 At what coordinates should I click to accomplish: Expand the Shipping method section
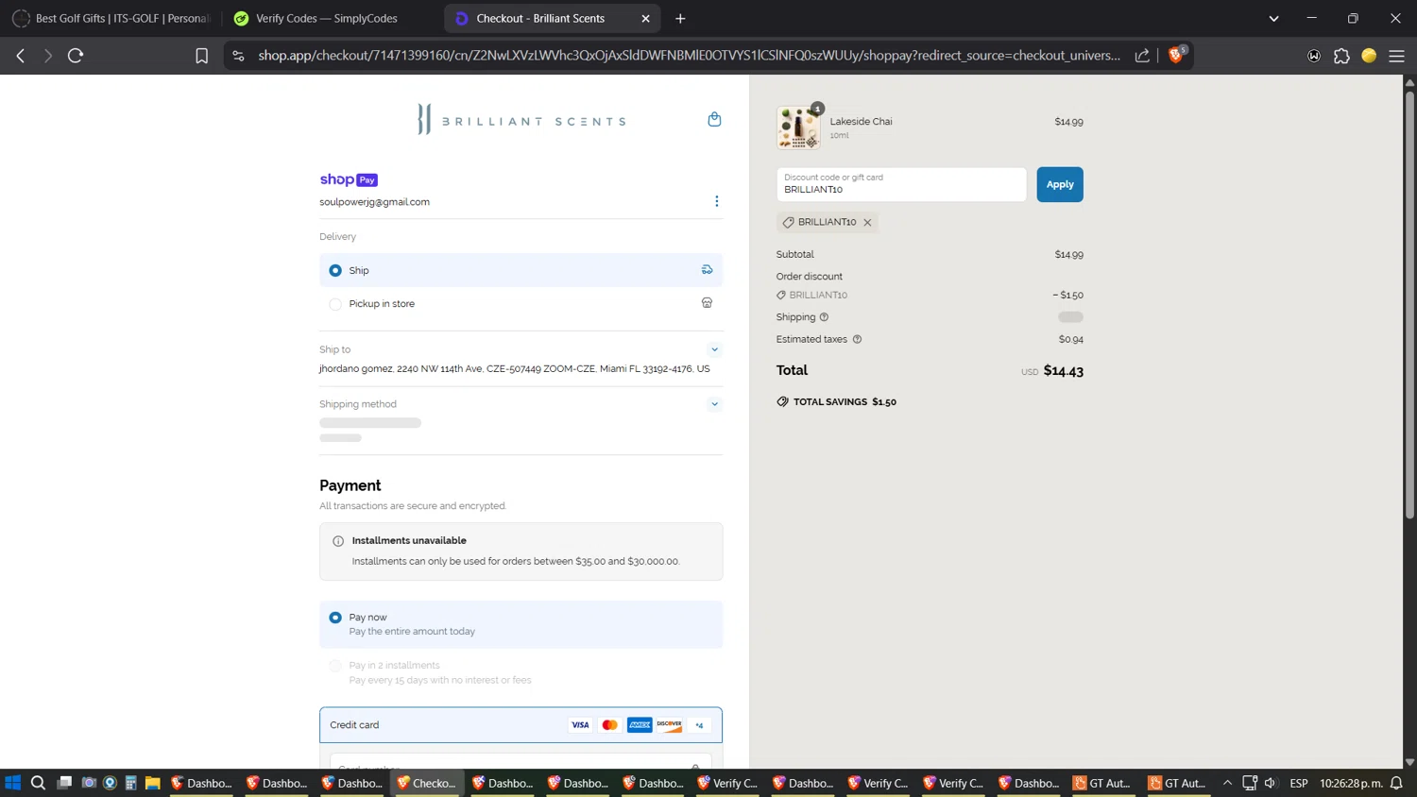(714, 404)
